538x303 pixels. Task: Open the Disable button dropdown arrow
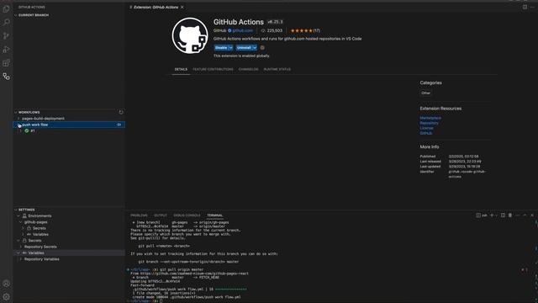coord(230,48)
